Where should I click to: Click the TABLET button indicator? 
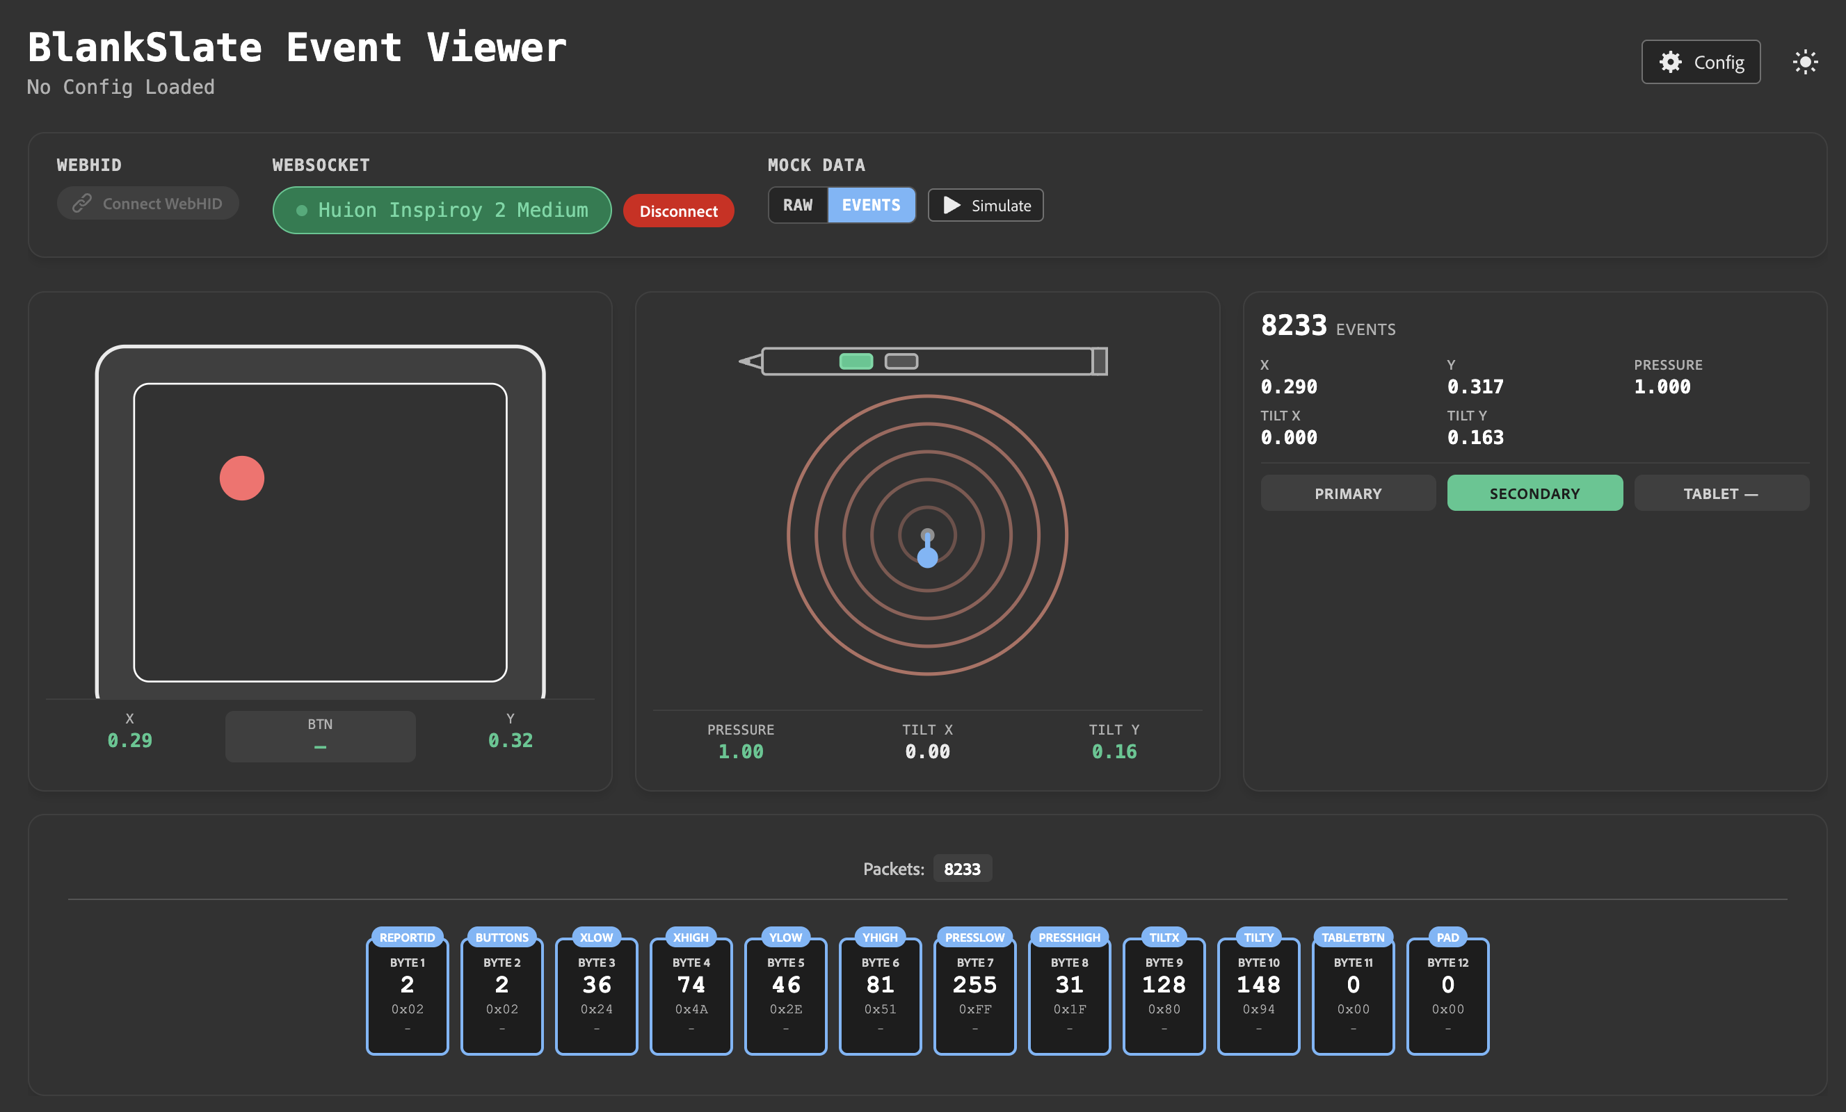click(1721, 493)
